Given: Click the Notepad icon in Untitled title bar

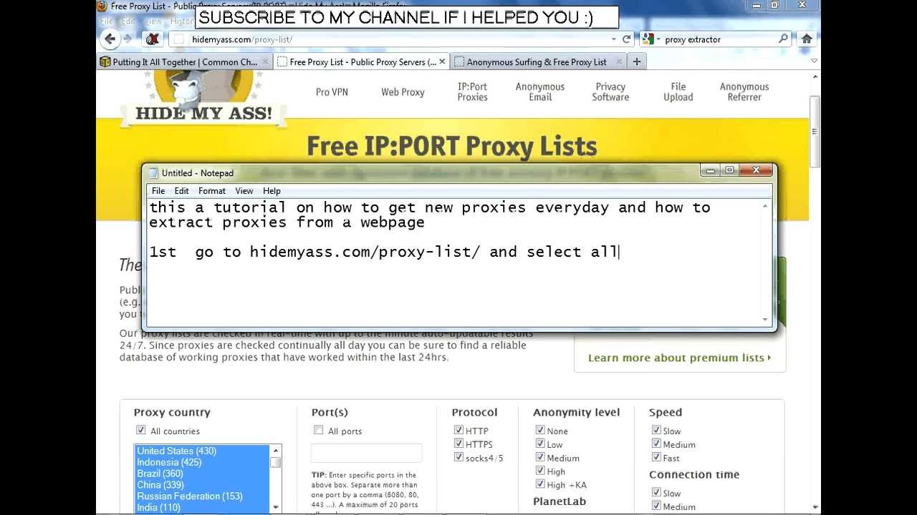Looking at the screenshot, I should tap(153, 173).
